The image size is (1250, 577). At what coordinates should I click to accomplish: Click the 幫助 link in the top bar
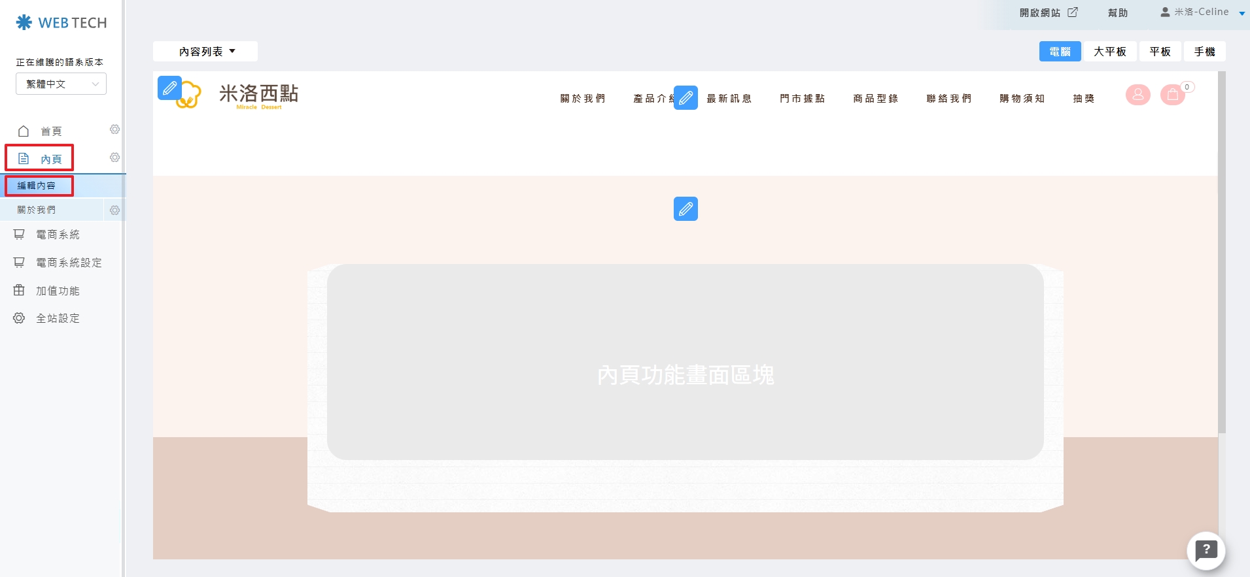(x=1118, y=13)
